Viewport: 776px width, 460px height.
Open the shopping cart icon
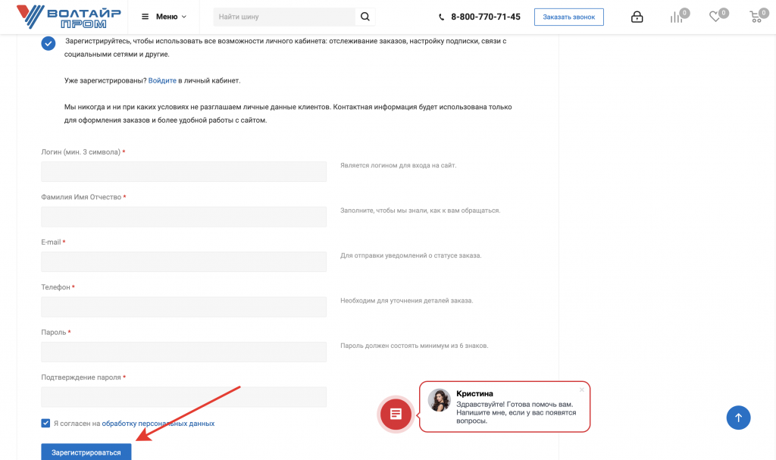(x=755, y=17)
